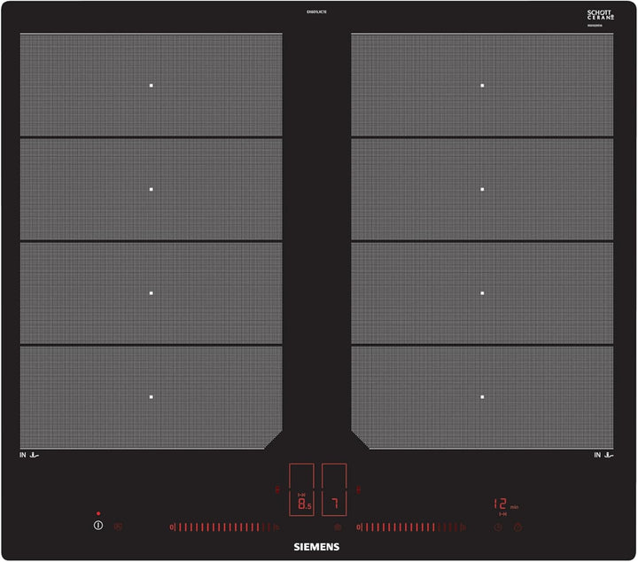This screenshot has width=638, height=562.
Task: Tap the timer clock icon
Action: 498,527
